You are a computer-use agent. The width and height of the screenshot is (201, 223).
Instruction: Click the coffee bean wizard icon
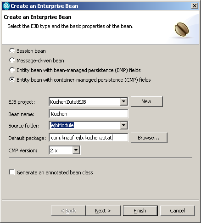tap(182, 29)
